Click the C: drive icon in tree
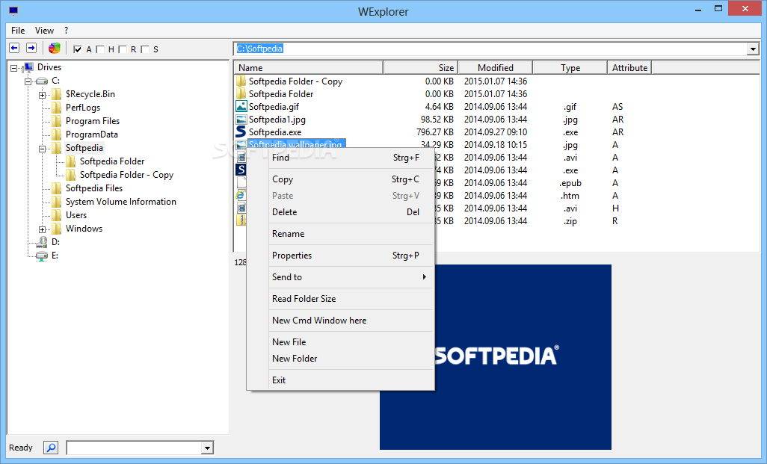The height and width of the screenshot is (464, 767). pyautogui.click(x=42, y=81)
